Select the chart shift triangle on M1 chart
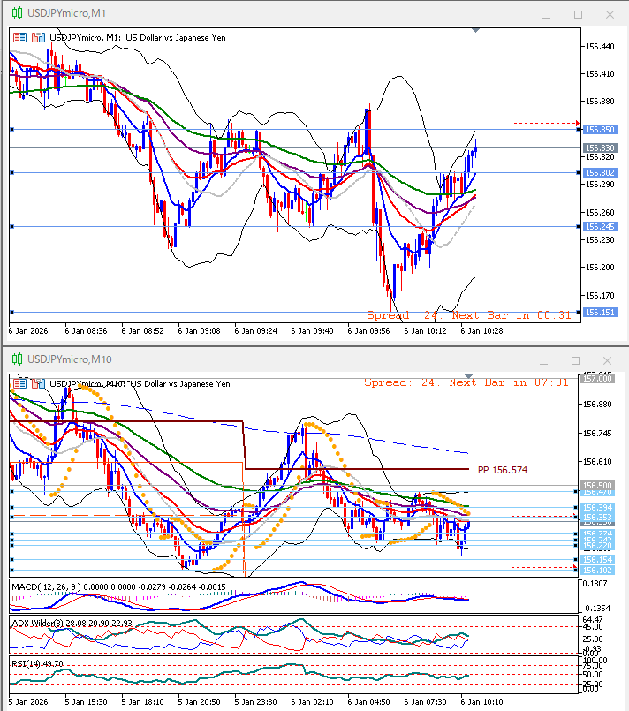This screenshot has height=711, width=629. click(478, 31)
